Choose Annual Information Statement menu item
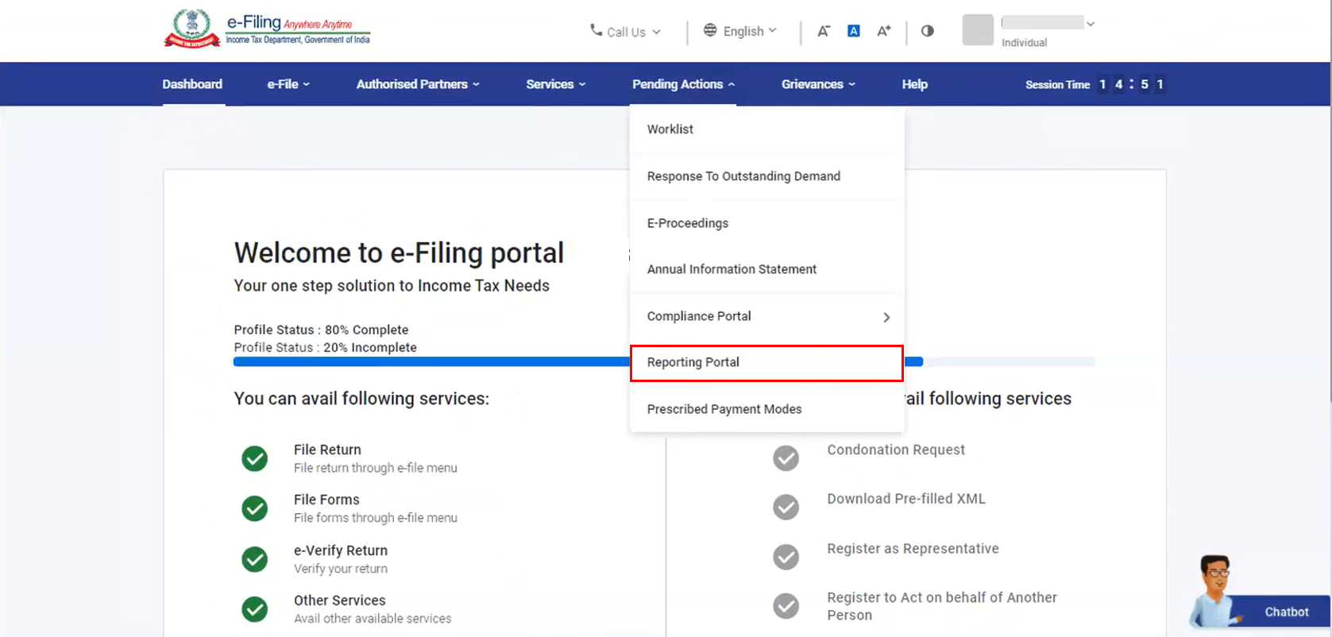Image resolution: width=1332 pixels, height=637 pixels. [x=732, y=269]
